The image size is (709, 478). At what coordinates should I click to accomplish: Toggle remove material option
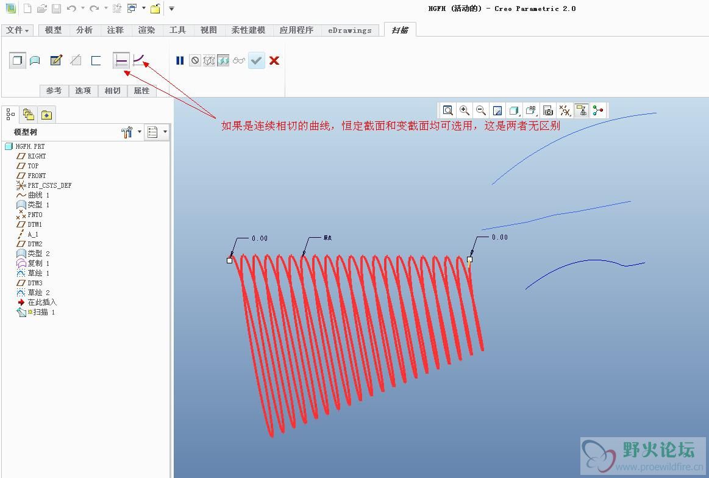pos(76,60)
